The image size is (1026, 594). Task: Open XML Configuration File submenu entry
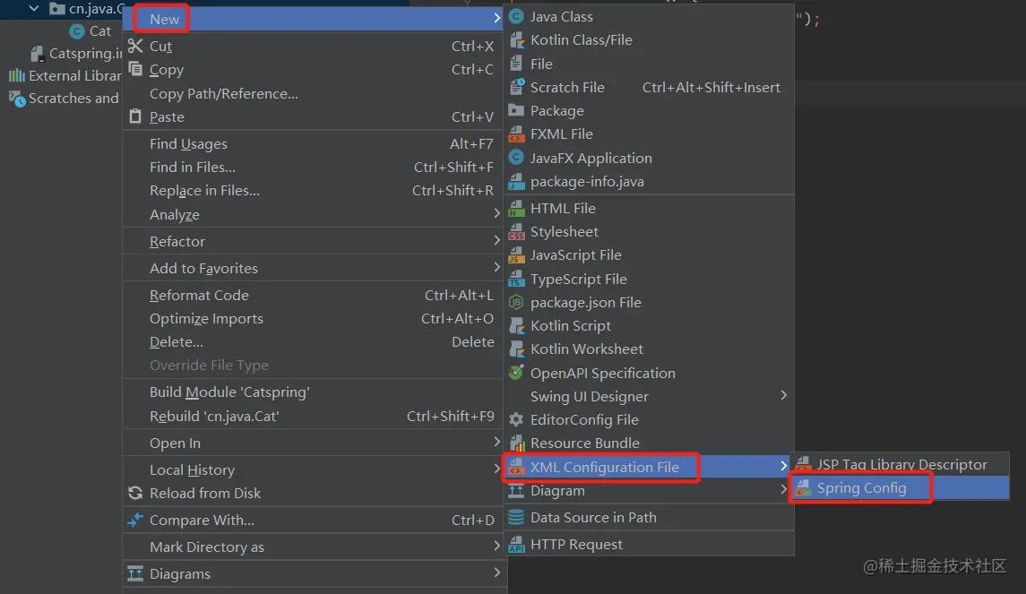click(649, 467)
